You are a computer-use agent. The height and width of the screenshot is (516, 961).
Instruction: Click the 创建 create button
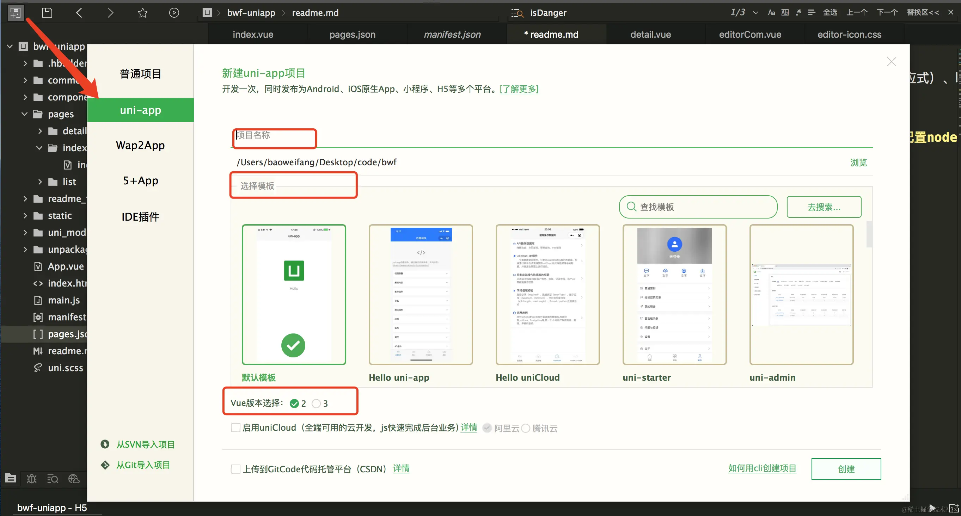point(846,469)
